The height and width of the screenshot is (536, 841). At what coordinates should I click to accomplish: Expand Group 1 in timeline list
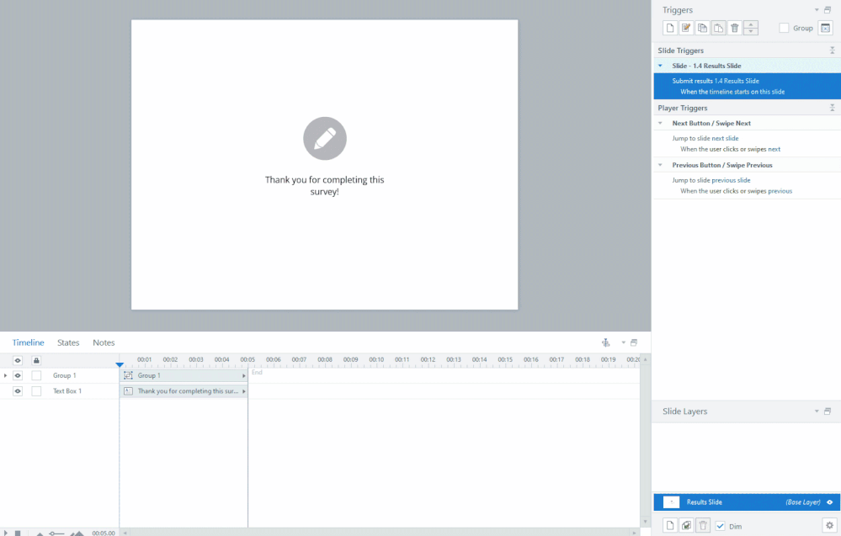5,376
